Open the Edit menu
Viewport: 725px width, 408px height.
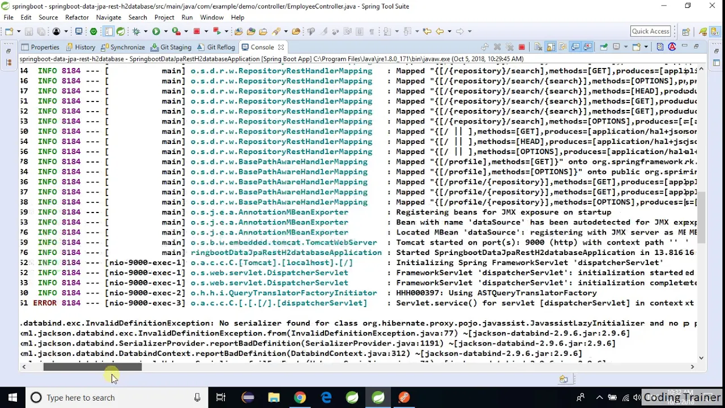coord(26,18)
